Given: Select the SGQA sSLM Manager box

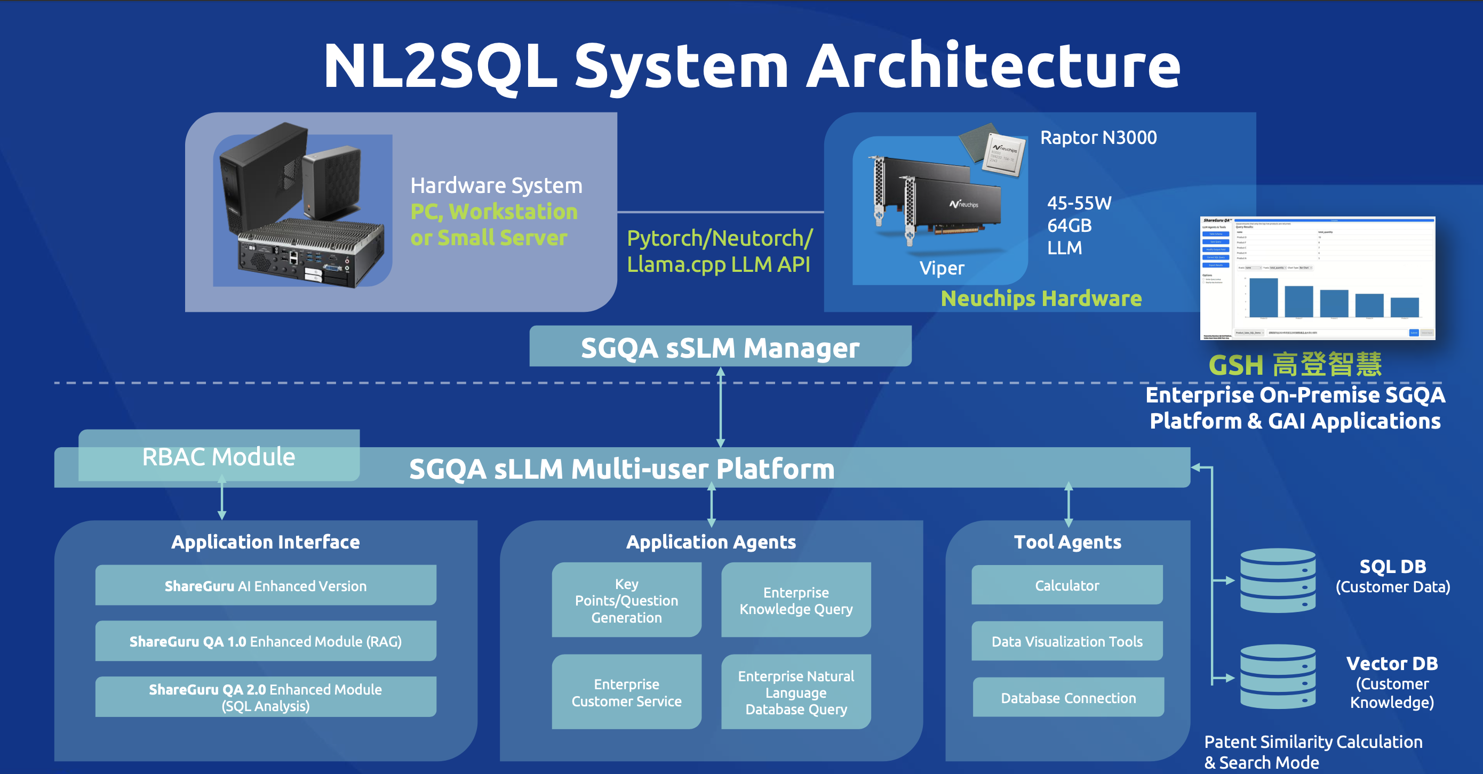Looking at the screenshot, I should click(x=720, y=346).
